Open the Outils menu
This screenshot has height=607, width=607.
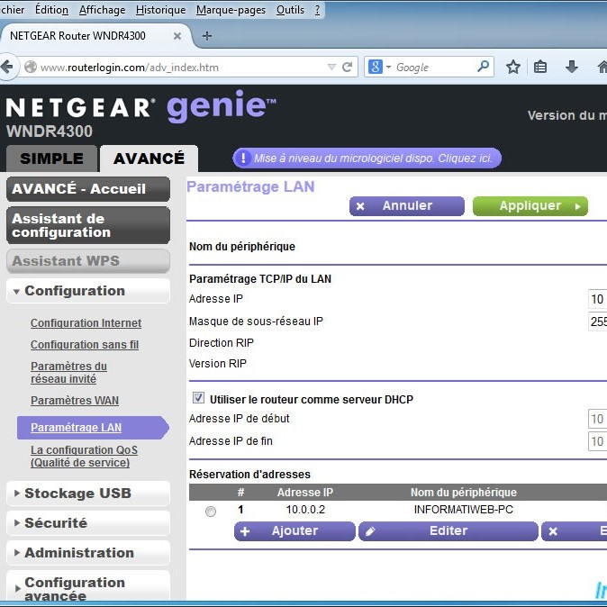tap(290, 10)
